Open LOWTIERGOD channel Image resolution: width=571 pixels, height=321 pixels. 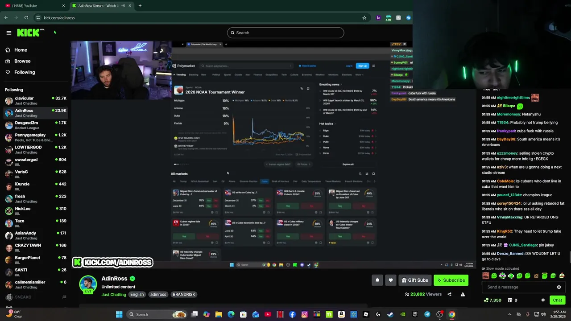tap(35, 150)
